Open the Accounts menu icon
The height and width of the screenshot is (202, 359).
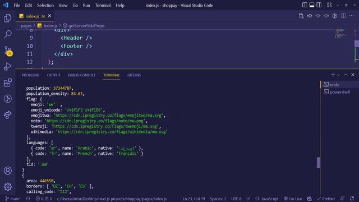click(7, 171)
